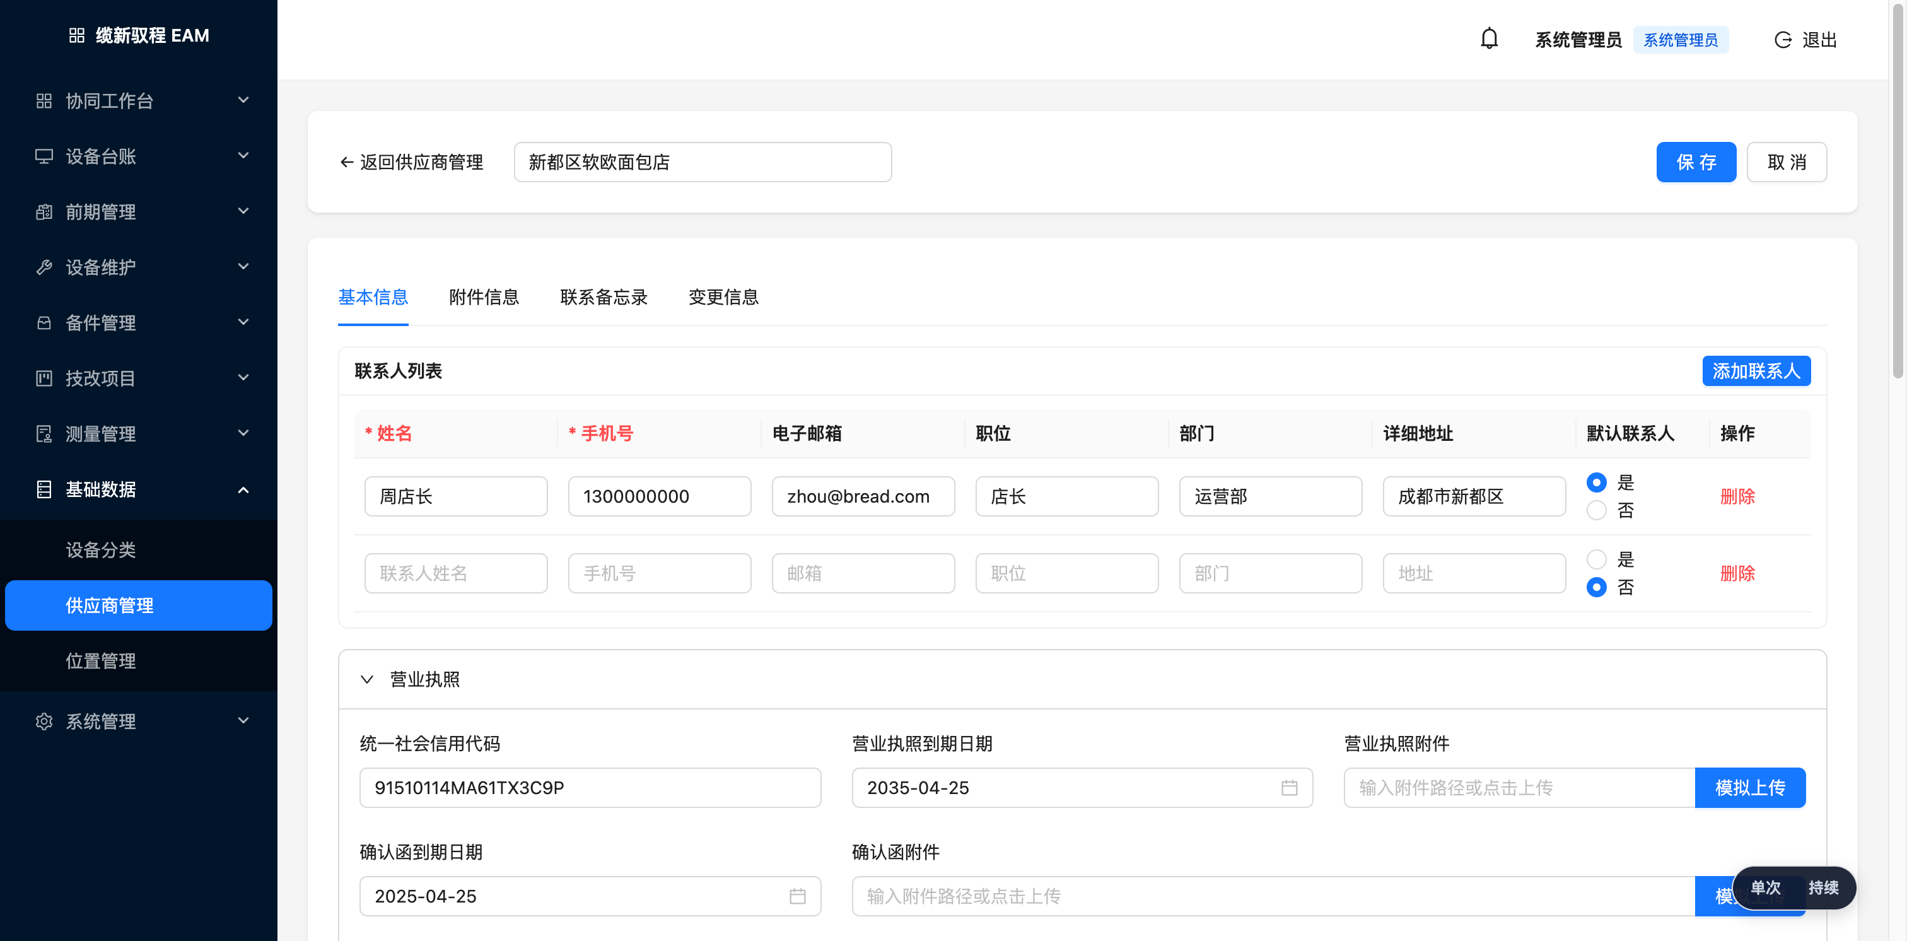Switch to 单次 mode in floating toggle
This screenshot has height=941, width=1907.
click(x=1765, y=887)
